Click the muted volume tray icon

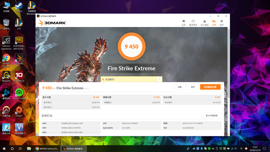[x=236, y=149]
